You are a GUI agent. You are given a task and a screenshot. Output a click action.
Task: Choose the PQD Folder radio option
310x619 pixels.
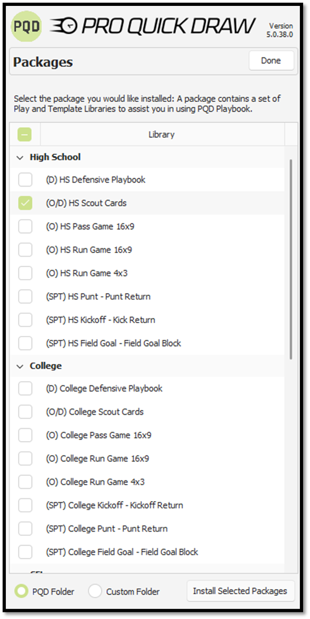coord(21,591)
